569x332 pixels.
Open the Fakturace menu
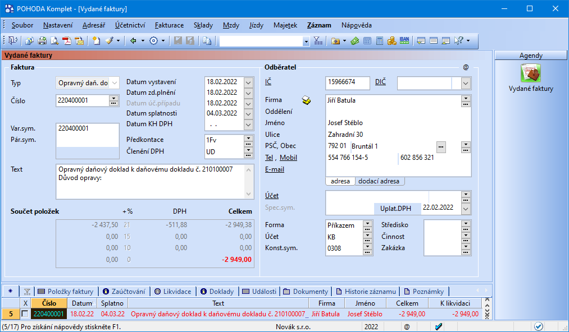169,25
